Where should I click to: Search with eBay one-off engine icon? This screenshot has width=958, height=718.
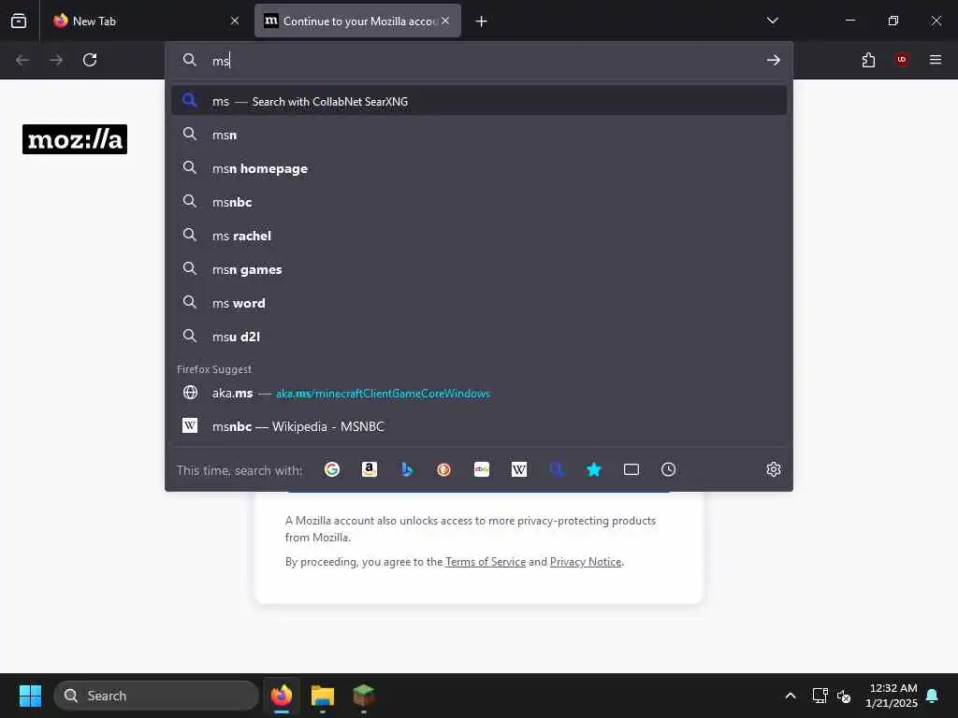tap(482, 469)
